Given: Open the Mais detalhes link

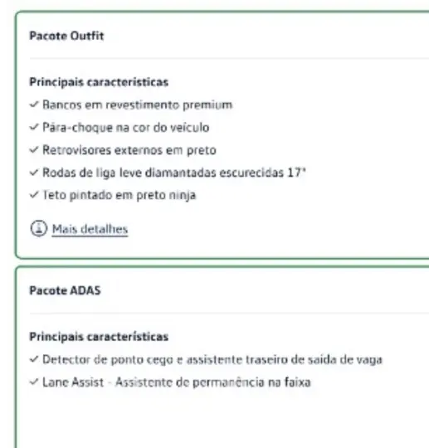Looking at the screenshot, I should tap(90, 229).
